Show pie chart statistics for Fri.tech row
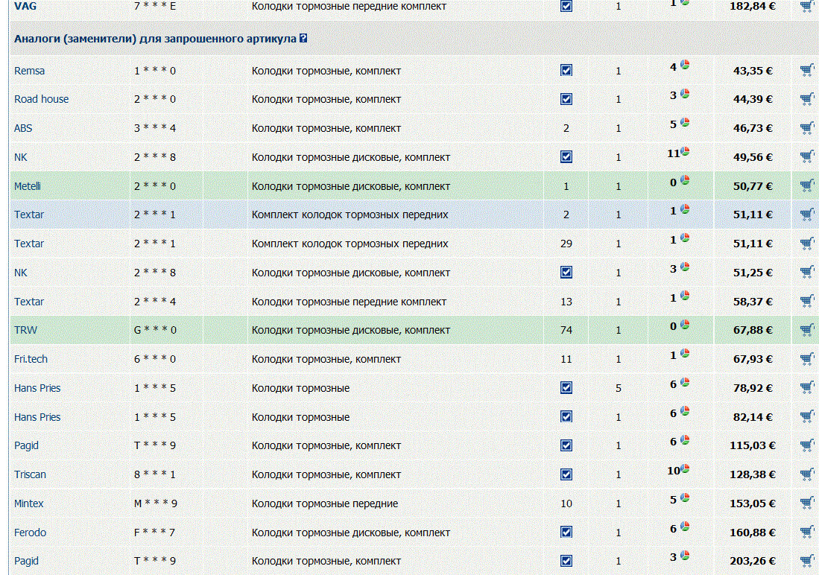The height and width of the screenshot is (575, 819). point(685,355)
